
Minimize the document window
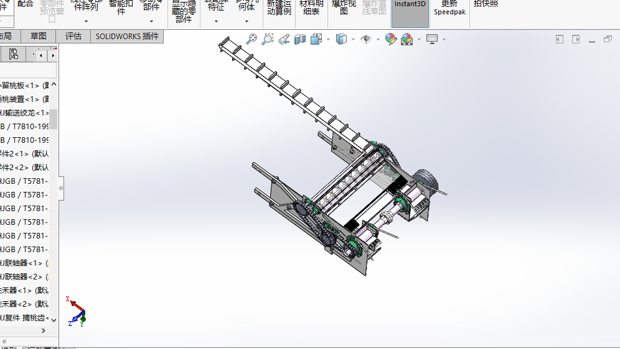592,41
